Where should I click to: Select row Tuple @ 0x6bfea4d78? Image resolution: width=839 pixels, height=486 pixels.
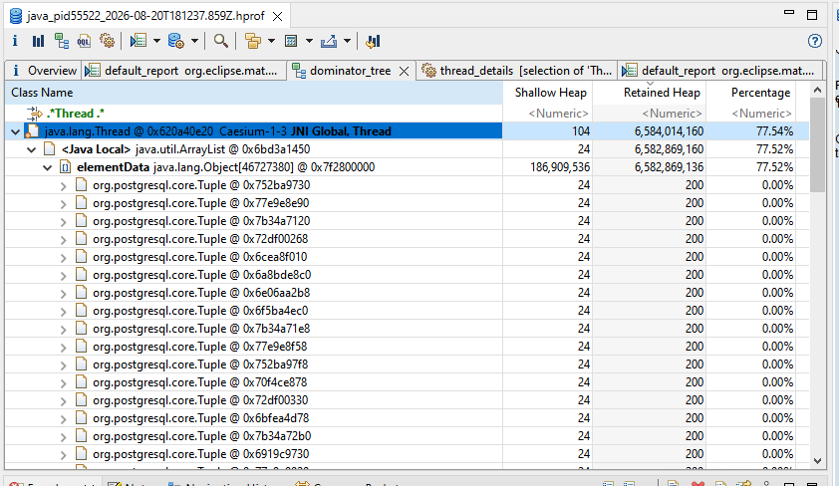click(407, 418)
